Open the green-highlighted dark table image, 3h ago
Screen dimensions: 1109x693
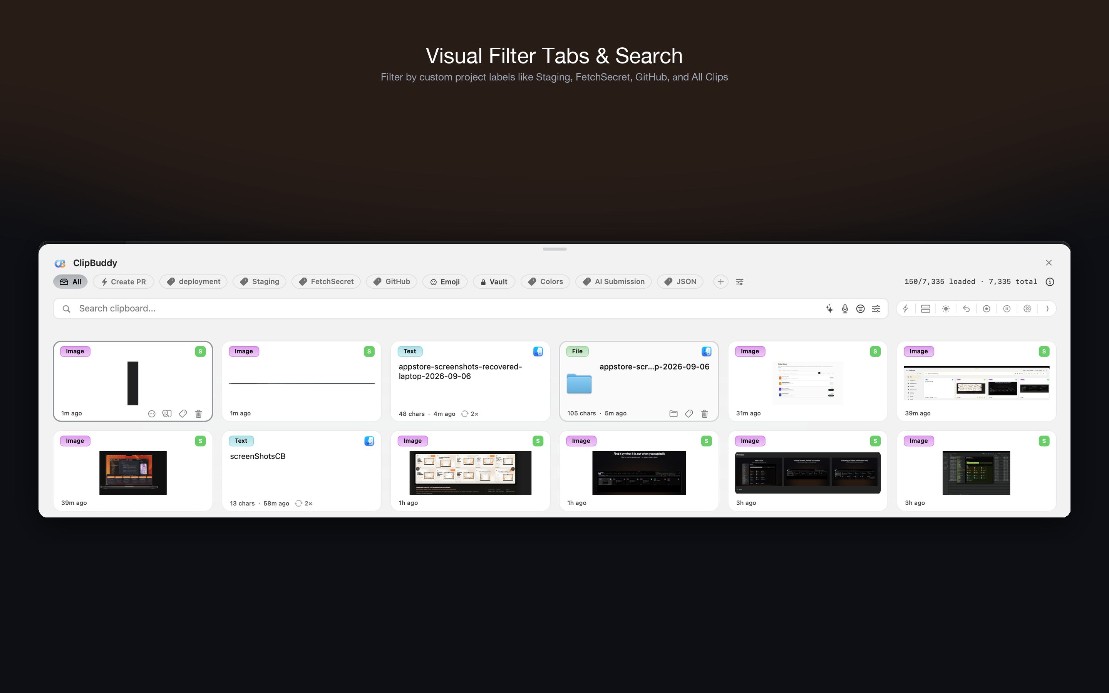[976, 473]
